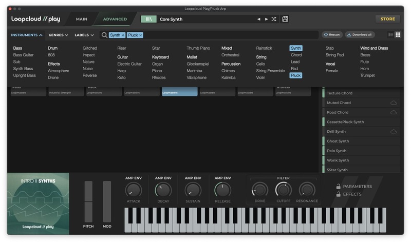
Task: Open the Store
Action: point(387,19)
